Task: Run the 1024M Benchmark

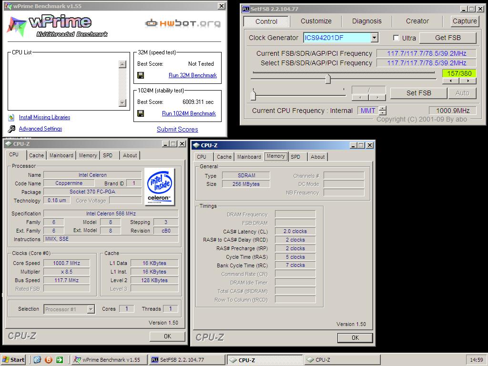Action: pos(189,113)
